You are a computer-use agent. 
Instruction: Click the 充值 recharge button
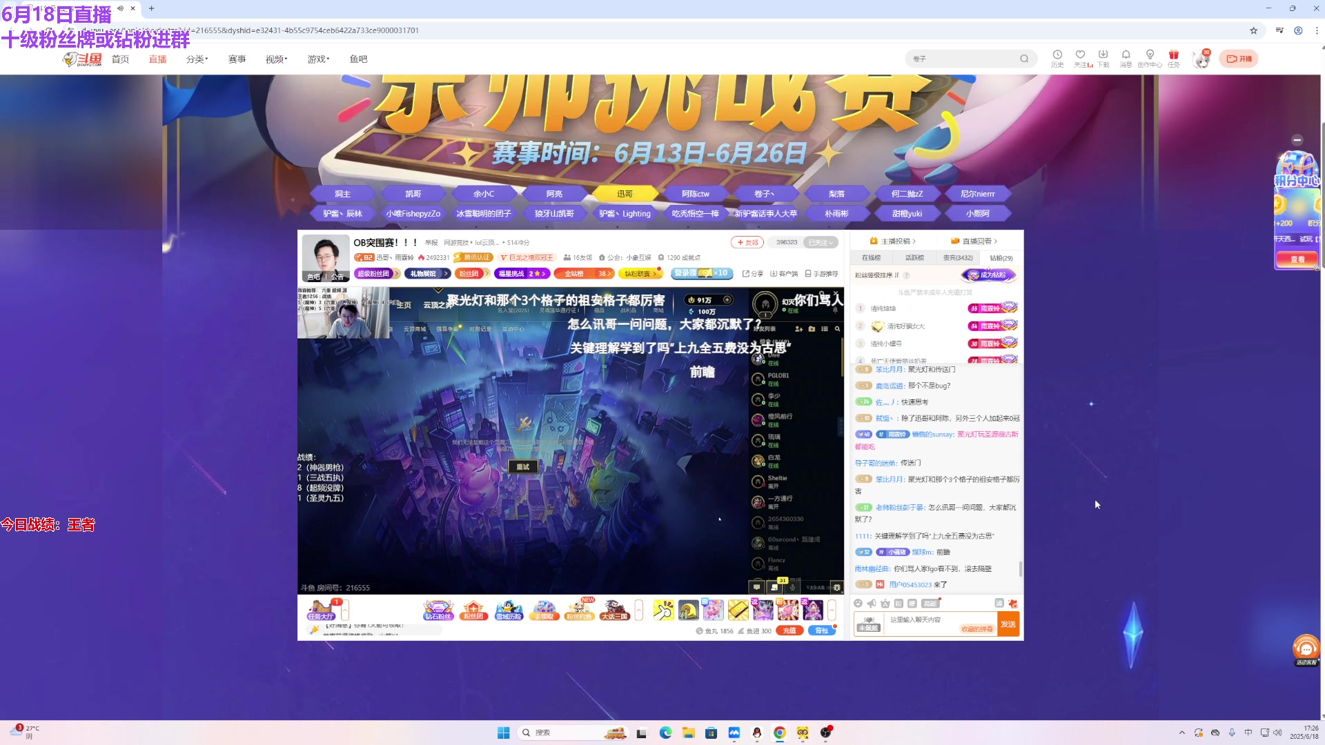790,630
